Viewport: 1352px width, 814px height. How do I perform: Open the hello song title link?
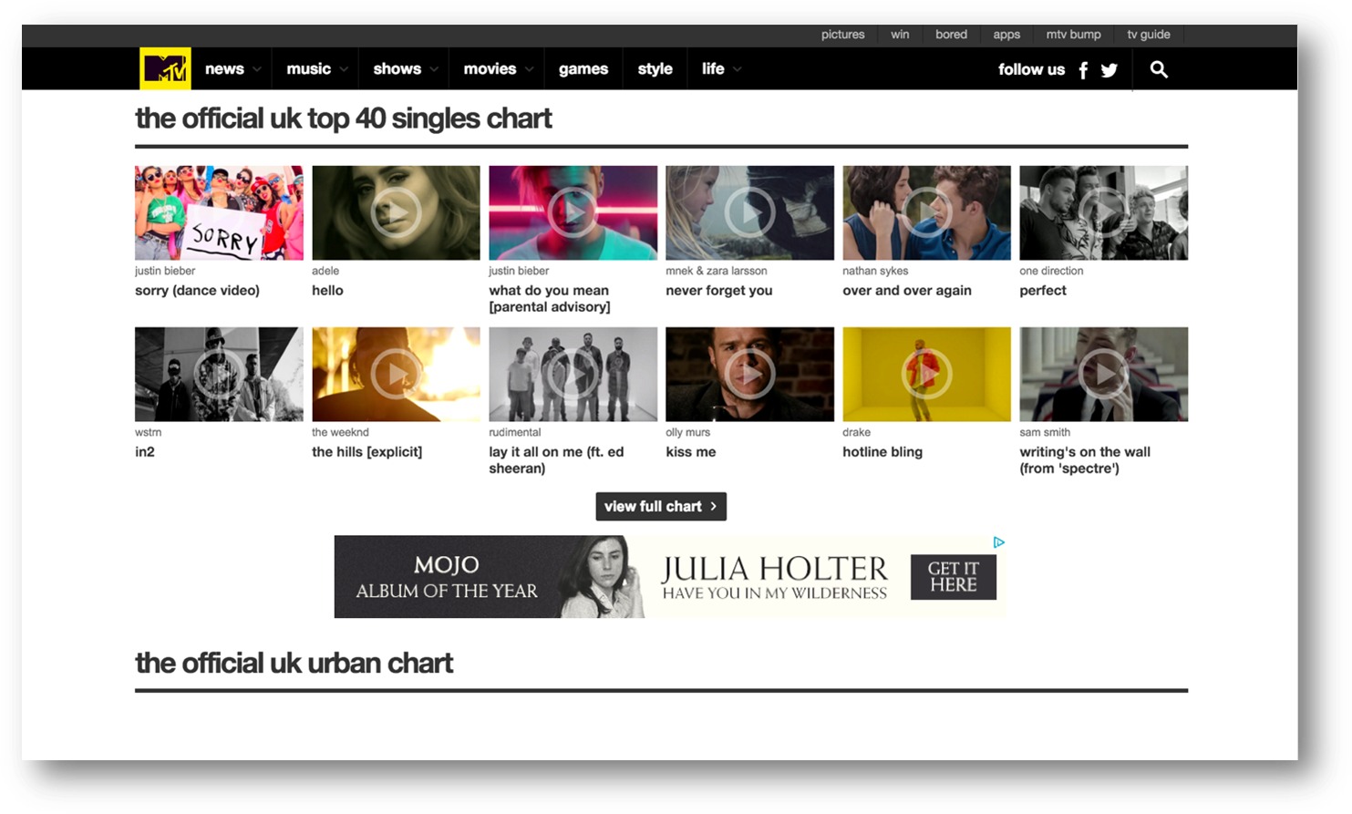point(327,291)
